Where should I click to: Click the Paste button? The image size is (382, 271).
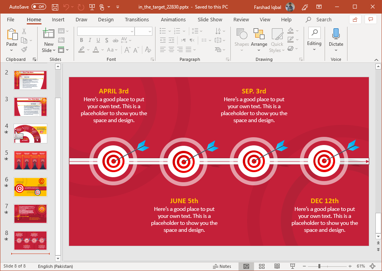[12, 38]
